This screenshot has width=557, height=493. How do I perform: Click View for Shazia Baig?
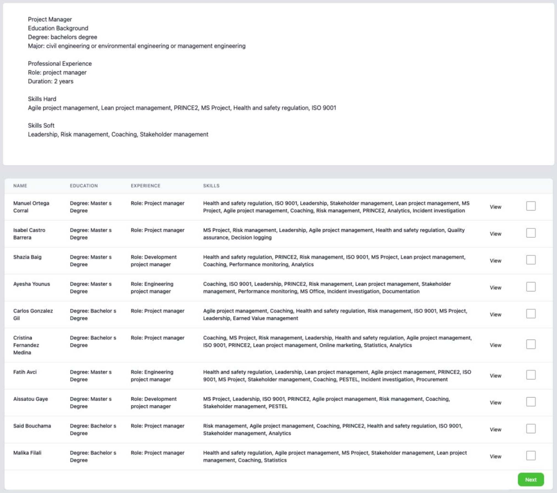click(x=496, y=261)
